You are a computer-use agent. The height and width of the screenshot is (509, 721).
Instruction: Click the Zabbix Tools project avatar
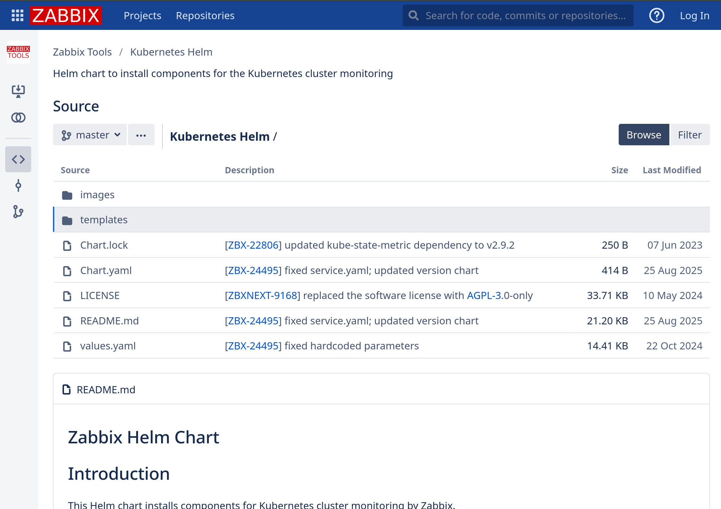18,52
